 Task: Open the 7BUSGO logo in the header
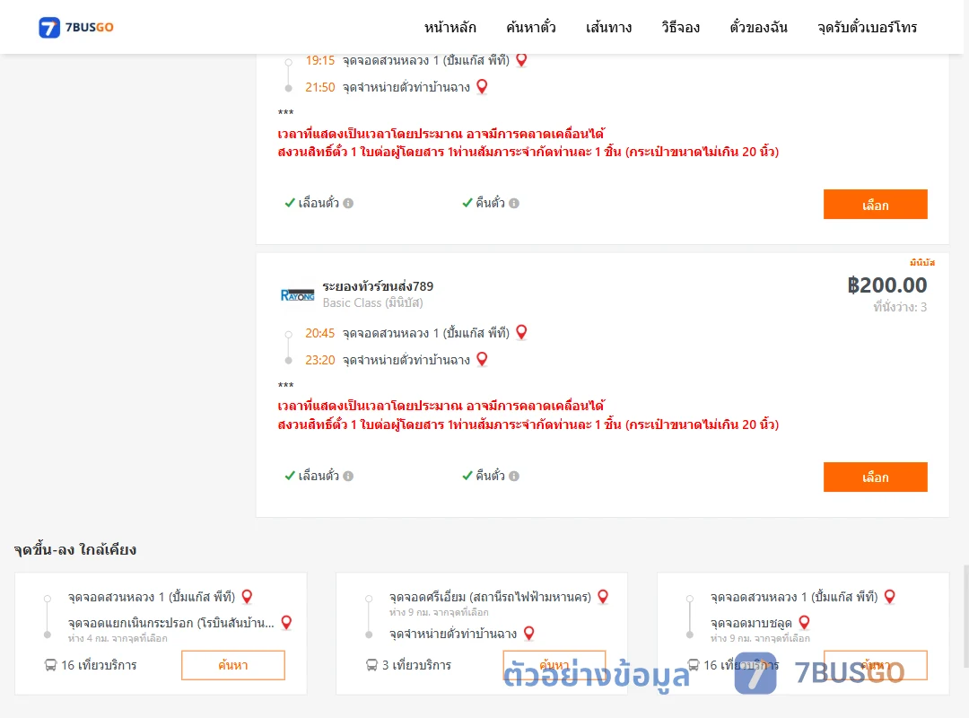click(x=76, y=27)
